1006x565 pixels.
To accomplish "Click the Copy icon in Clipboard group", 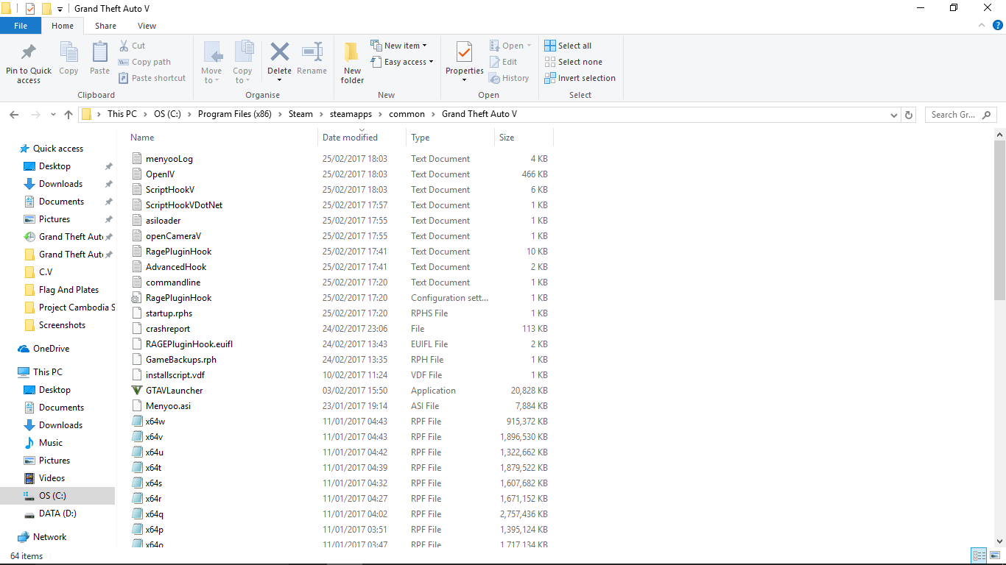I will pyautogui.click(x=68, y=53).
